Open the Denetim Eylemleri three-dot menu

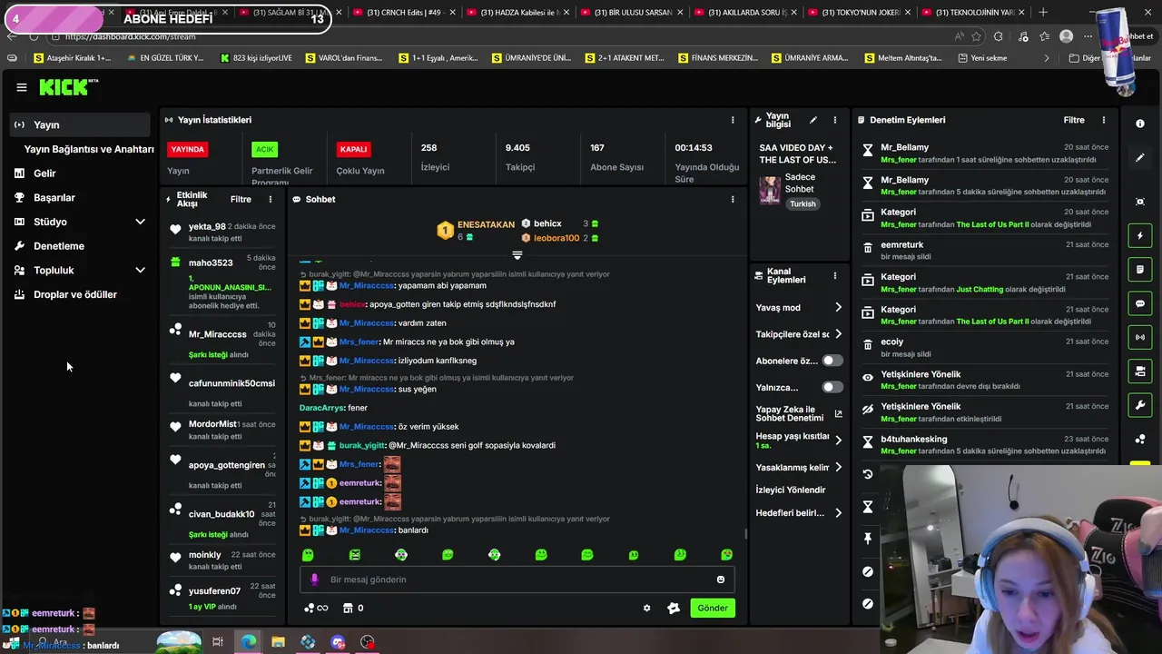1104,120
